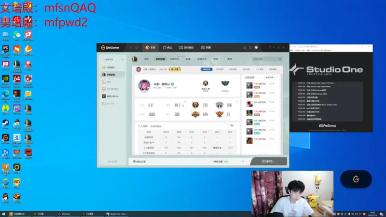Image resolution: width=386 pixels, height=217 pixels.
Task: Click the 更多 more button in 个人战绩
Action: click(x=232, y=125)
